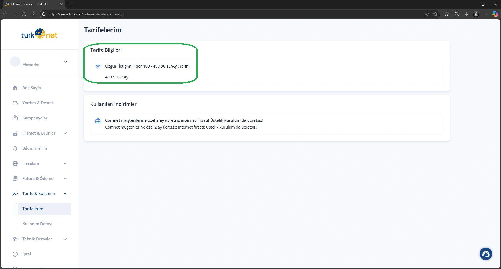The height and width of the screenshot is (269, 501).
Task: Click the Tarife Bilgileri section heading
Action: (x=106, y=50)
